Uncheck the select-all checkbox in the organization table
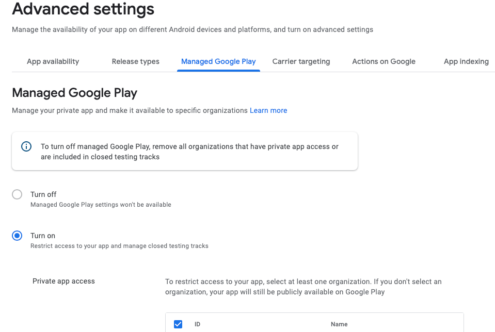This screenshot has height=332, width=495. tap(178, 324)
